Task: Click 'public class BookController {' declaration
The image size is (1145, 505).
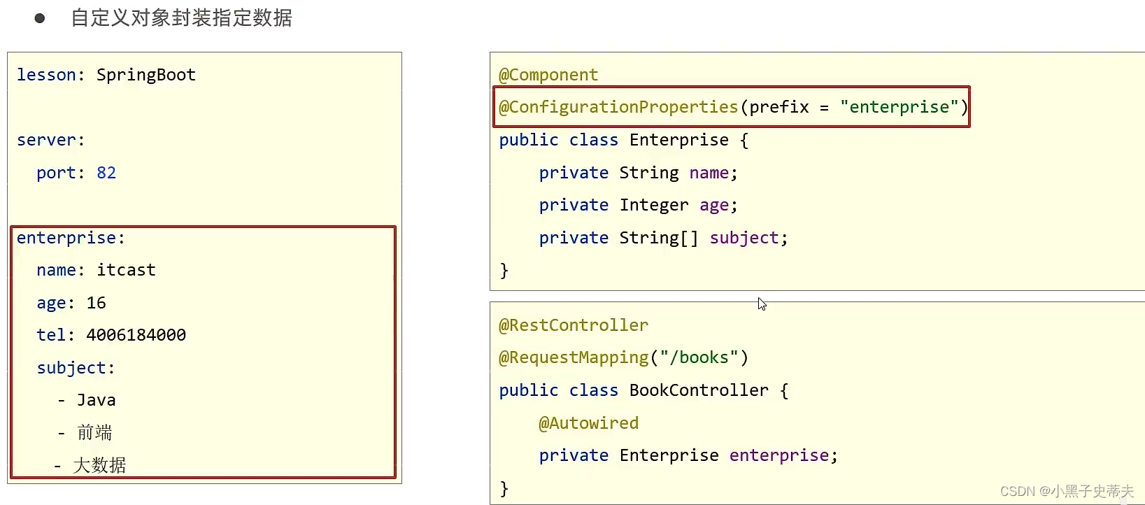Action: [x=643, y=390]
